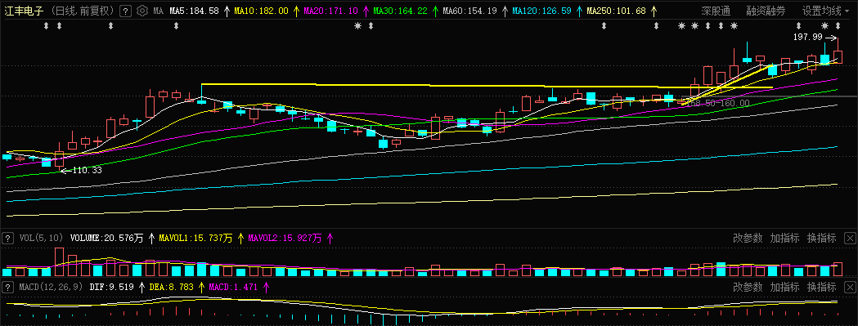
Task: Close the VOL indicator panel
Action: click(x=850, y=238)
